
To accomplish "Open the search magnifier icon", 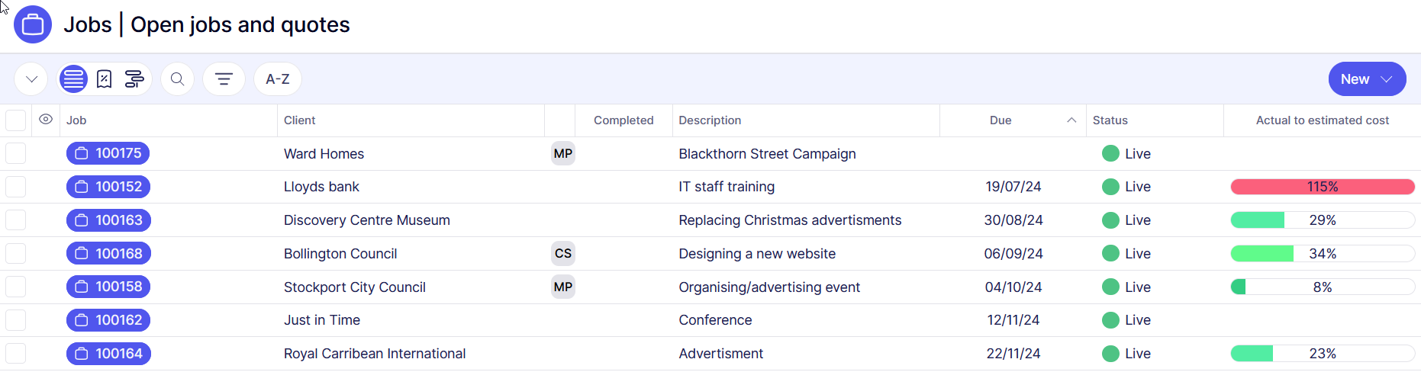I will [x=177, y=79].
